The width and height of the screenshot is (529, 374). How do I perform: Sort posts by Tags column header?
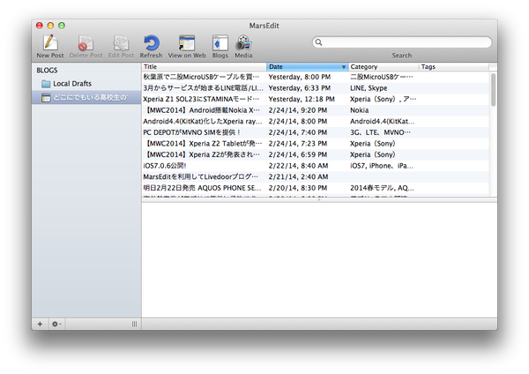(x=454, y=67)
